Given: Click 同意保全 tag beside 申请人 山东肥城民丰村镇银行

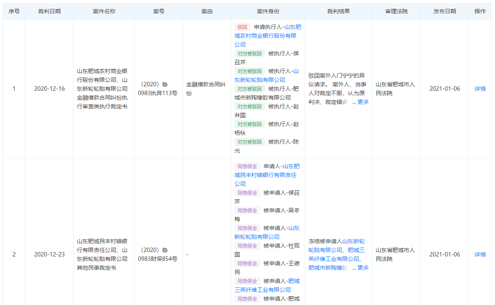Looking at the screenshot, I should pyautogui.click(x=247, y=167).
